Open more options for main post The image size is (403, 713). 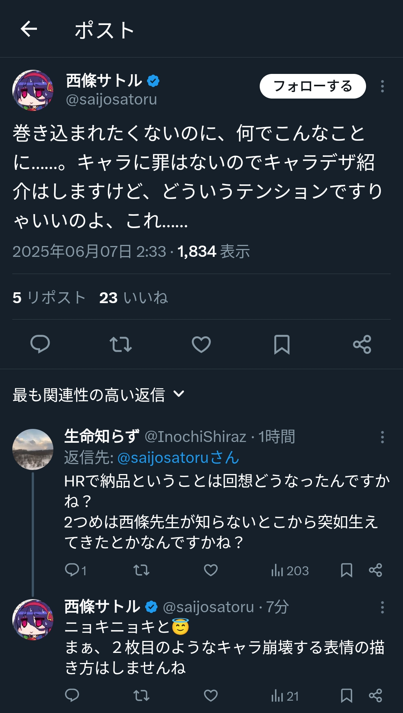pos(382,86)
